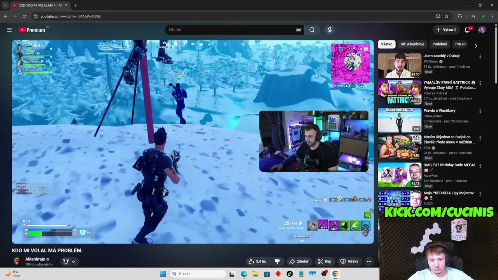
Task: Click the magnifier search button
Action: pos(312,30)
